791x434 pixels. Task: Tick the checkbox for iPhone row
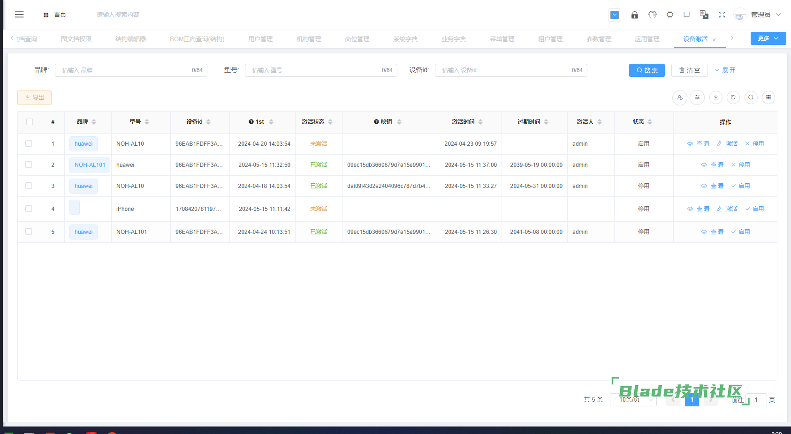pos(29,209)
